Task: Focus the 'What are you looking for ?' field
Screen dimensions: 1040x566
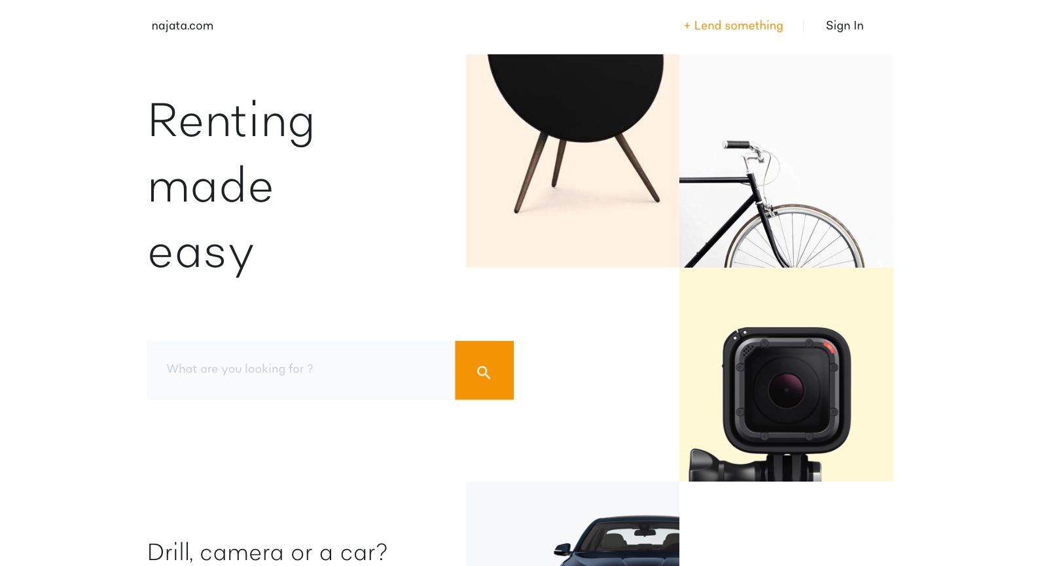Action: coord(301,370)
